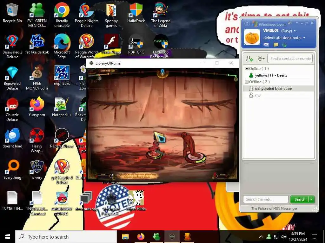Open the network tray icon
325x243 pixels.
[x=276, y=237]
